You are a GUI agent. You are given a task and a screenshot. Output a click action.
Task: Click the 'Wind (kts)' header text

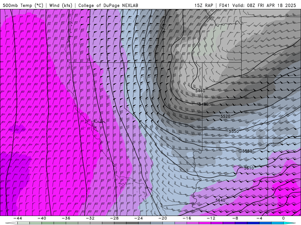[61, 5]
